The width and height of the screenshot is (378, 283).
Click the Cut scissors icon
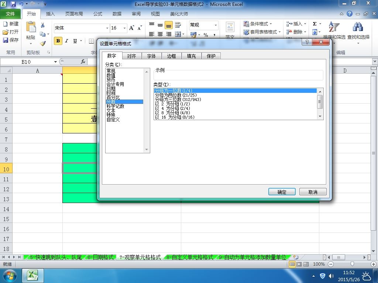(x=43, y=25)
